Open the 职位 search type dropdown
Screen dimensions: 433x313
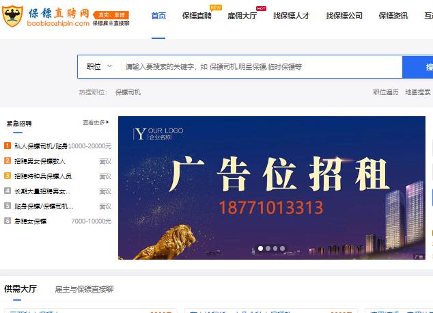tap(98, 67)
